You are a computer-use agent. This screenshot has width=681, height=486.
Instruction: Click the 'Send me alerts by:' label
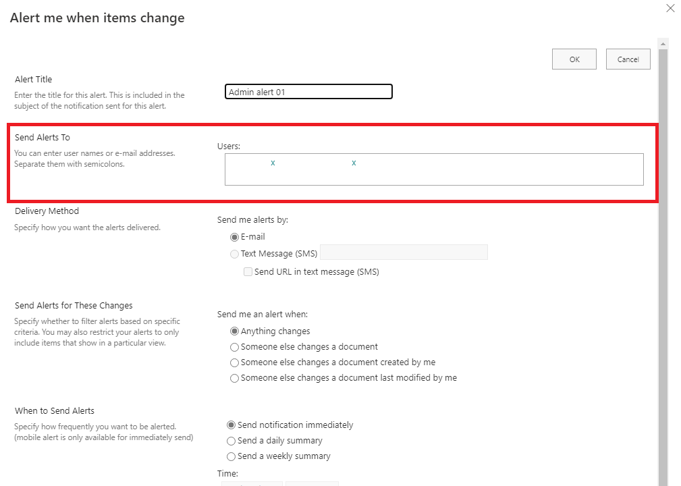pos(253,220)
